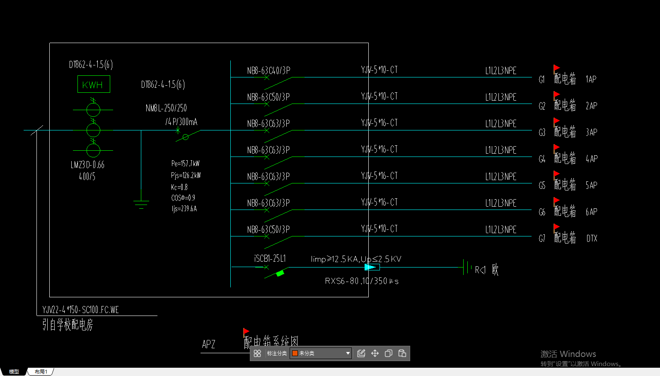The width and height of the screenshot is (660, 376).
Task: Click the red flag beside 4AP
Action: (x=556, y=148)
